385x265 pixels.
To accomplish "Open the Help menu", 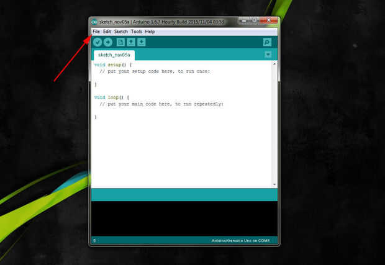I will coord(150,32).
